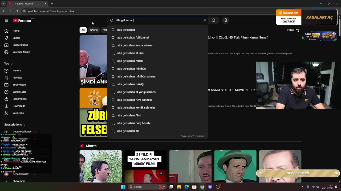Screen dimensions: 341x191
Task: Open File Explorer from the taskbar
Action: [179, 187]
